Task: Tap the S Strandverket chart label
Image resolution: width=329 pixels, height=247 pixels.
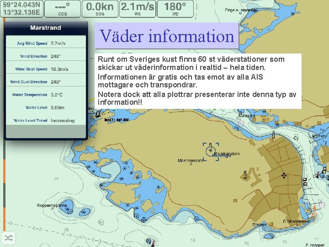Action: 297,221
